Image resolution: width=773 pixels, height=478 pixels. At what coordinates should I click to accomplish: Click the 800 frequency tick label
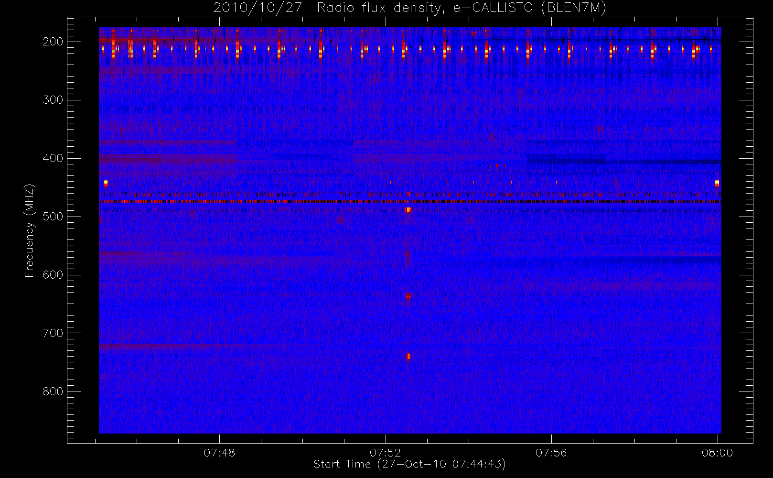(x=53, y=391)
